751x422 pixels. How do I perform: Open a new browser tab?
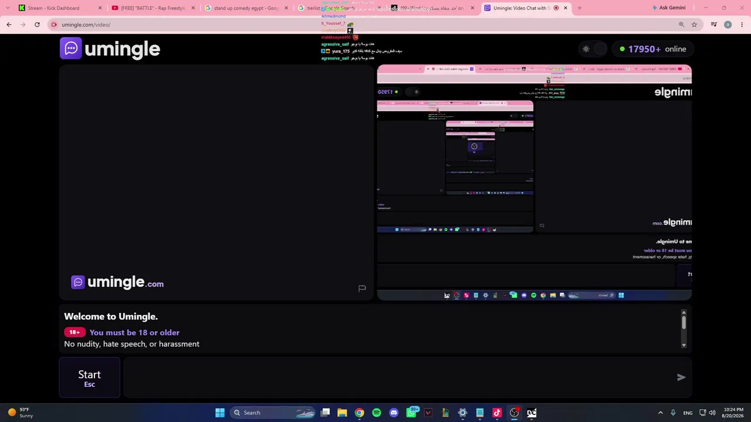tap(580, 8)
